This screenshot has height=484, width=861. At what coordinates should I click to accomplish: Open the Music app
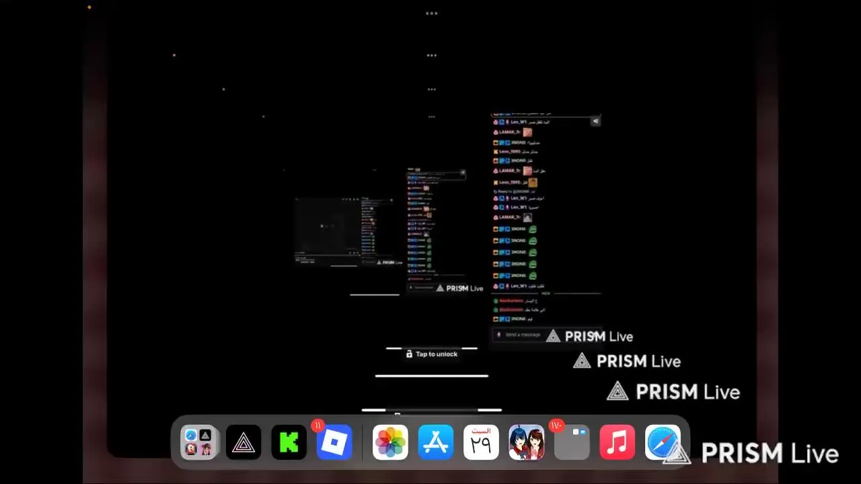click(x=617, y=442)
